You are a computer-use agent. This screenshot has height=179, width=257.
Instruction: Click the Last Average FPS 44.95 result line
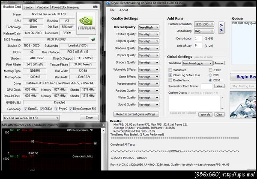coord(170,165)
